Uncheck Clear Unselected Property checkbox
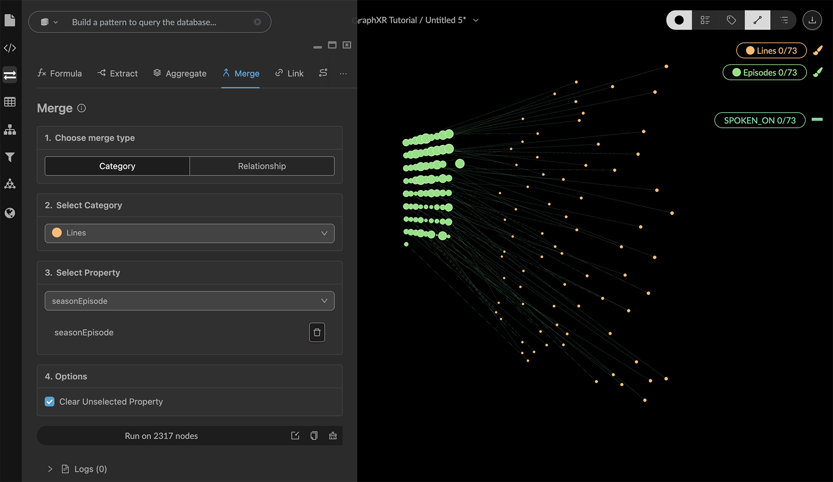Image resolution: width=833 pixels, height=482 pixels. 49,401
